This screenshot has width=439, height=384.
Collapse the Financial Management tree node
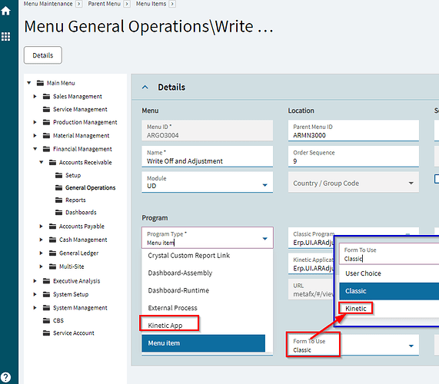(35, 149)
